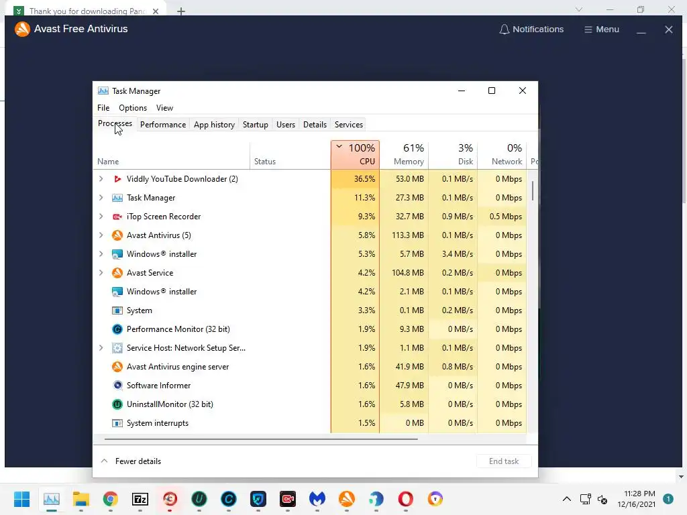Expand Service Host: Network Setup Service row
687x515 pixels.
[x=101, y=348]
